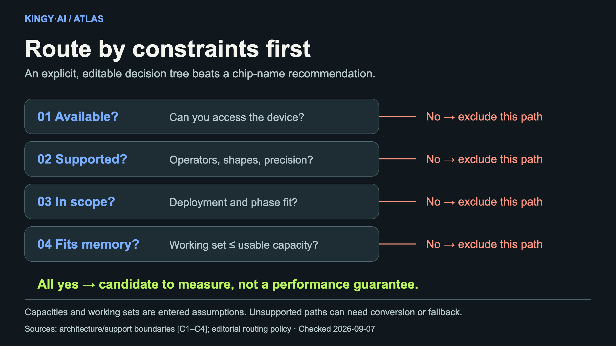Click 'Working set ≤ usable capacity?' text
616x346 pixels.
pos(244,245)
